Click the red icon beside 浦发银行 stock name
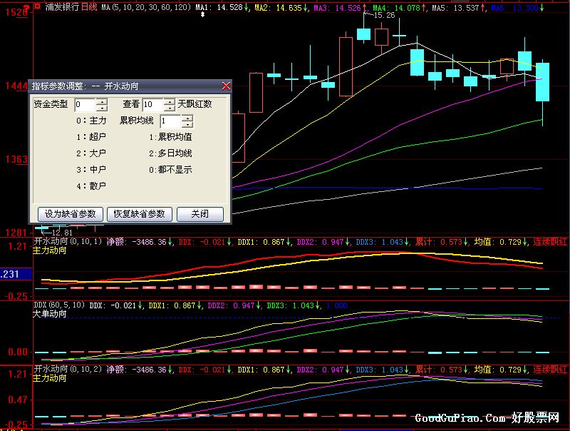This screenshot has height=431, width=570. click(37, 6)
